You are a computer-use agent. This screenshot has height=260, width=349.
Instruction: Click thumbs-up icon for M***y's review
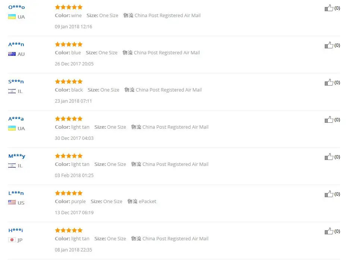tap(329, 157)
